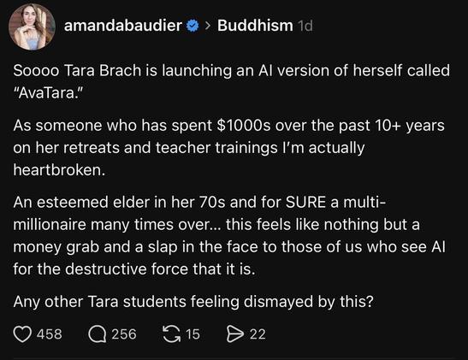Screen dimensions: 468x360
Task: Click the words "Tara Brach" in the post
Action: pyautogui.click(x=103, y=71)
